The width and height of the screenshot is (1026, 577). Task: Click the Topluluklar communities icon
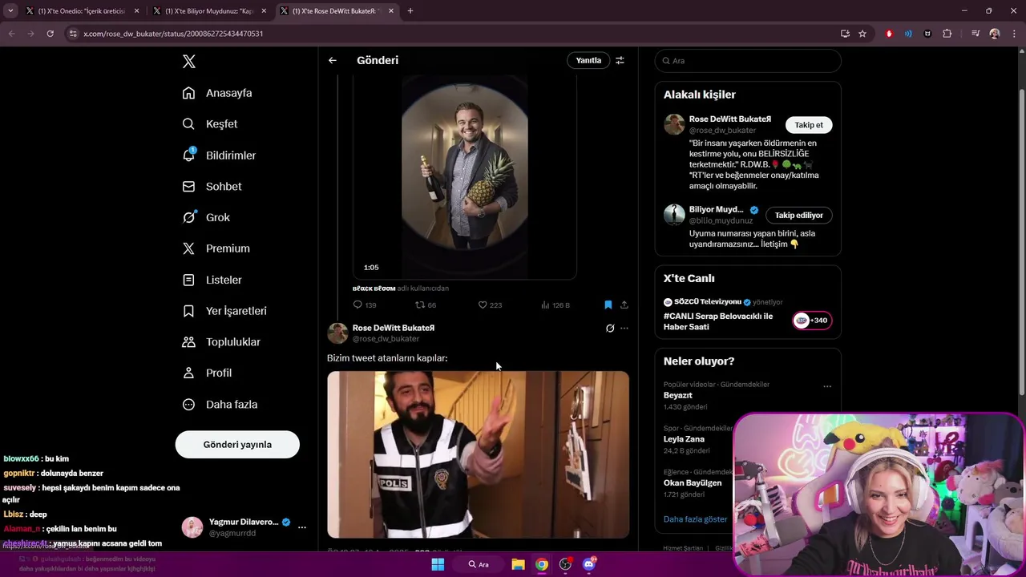pos(188,342)
